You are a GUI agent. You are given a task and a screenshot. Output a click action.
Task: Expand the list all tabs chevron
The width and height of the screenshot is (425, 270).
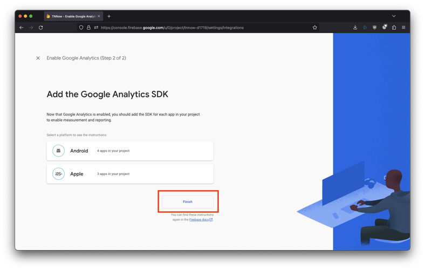point(394,16)
